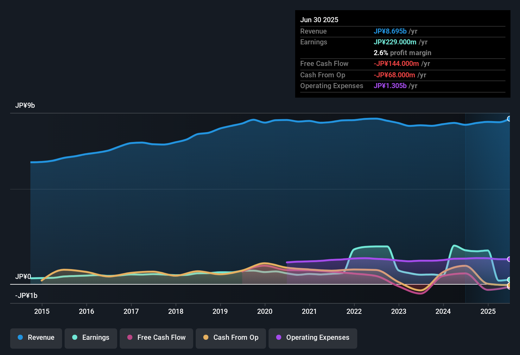Click the Revenue value JP¥8.695b in tooltip

(x=390, y=31)
